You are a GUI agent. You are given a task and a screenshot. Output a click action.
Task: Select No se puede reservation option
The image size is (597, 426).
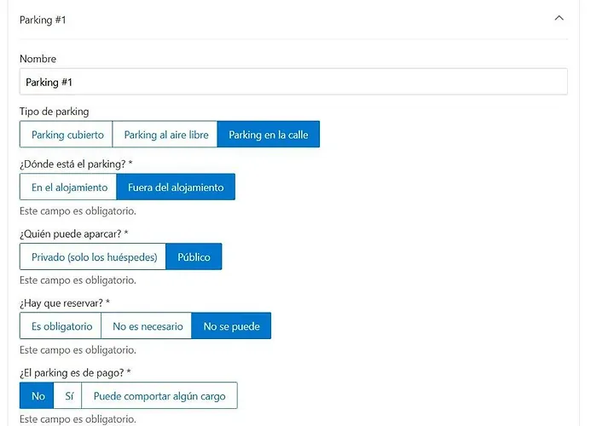[231, 326]
